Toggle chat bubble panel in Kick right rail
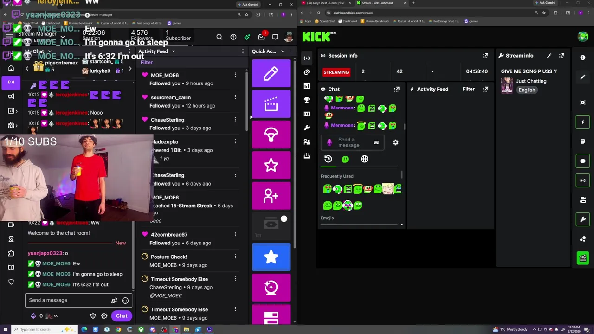Image resolution: width=594 pixels, height=334 pixels. click(x=583, y=161)
